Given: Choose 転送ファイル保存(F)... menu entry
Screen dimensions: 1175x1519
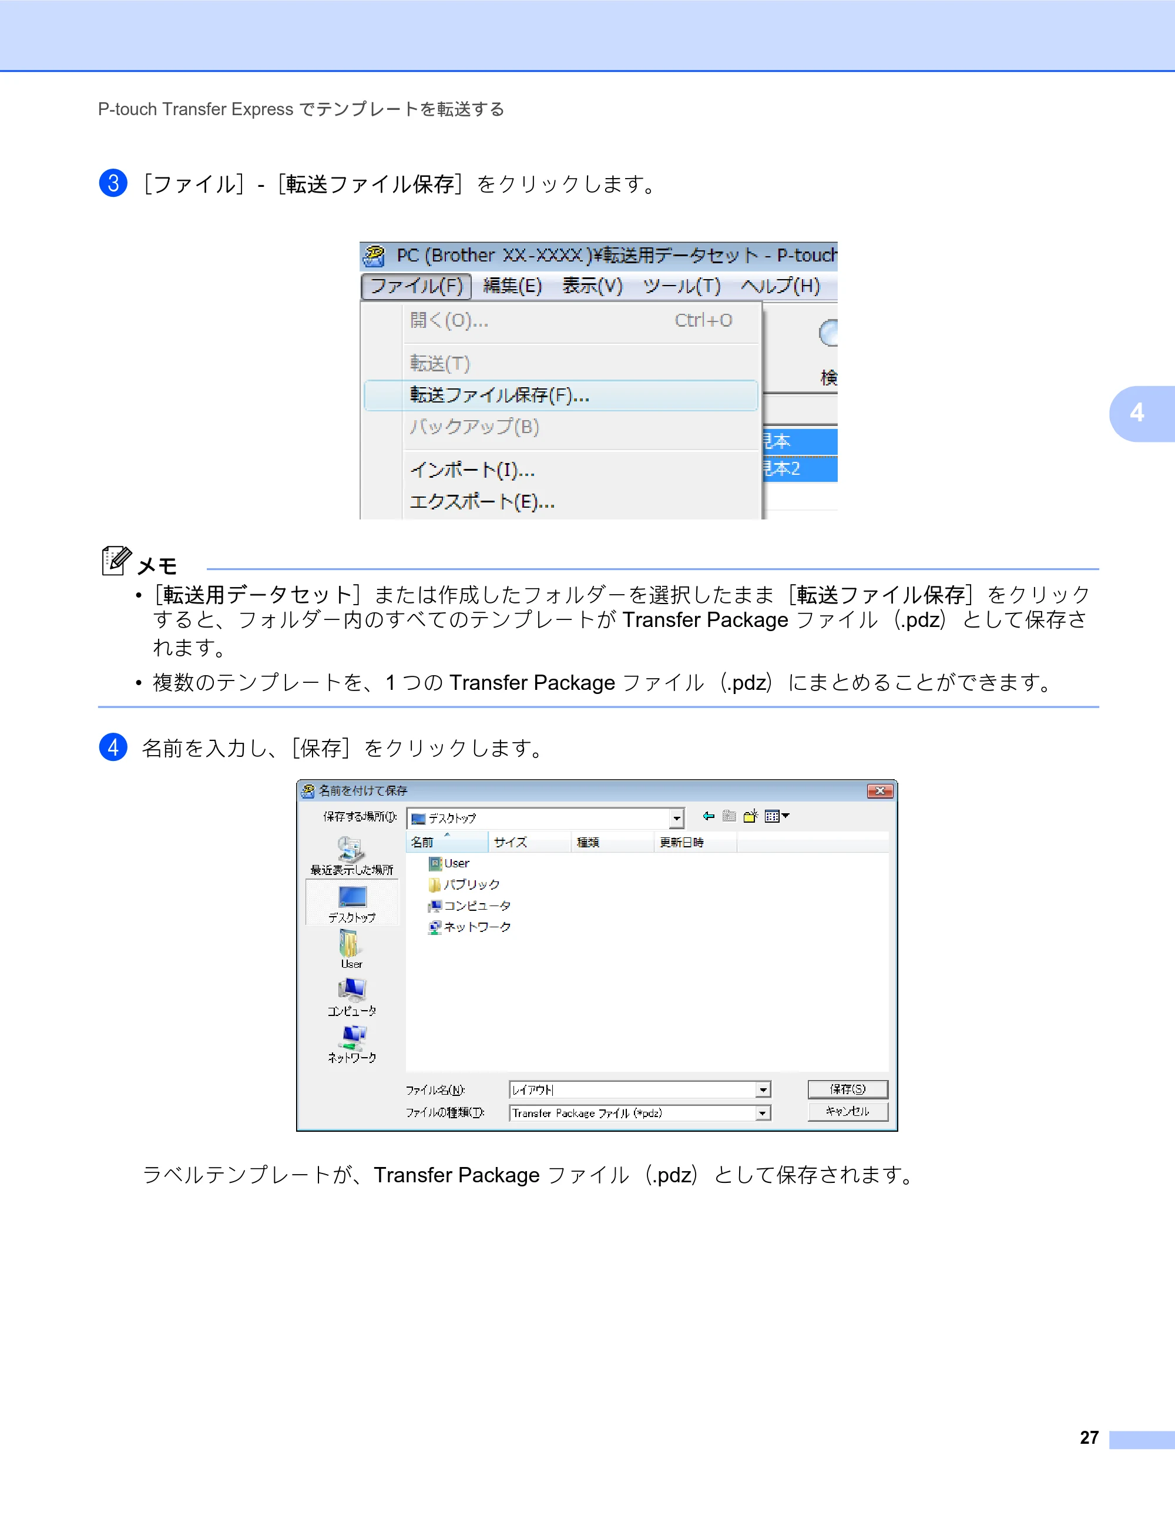Looking at the screenshot, I should [561, 395].
